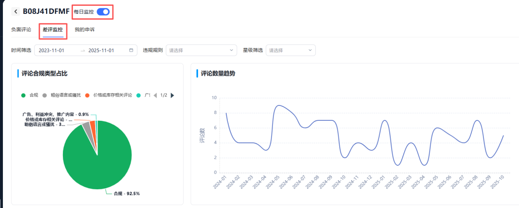Image resolution: width=519 pixels, height=208 pixels.
Task: Go to previous legend page arrow
Action: tap(155, 95)
